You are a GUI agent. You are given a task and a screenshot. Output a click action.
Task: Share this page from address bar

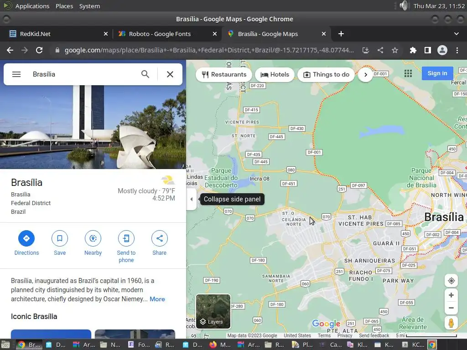click(x=380, y=50)
